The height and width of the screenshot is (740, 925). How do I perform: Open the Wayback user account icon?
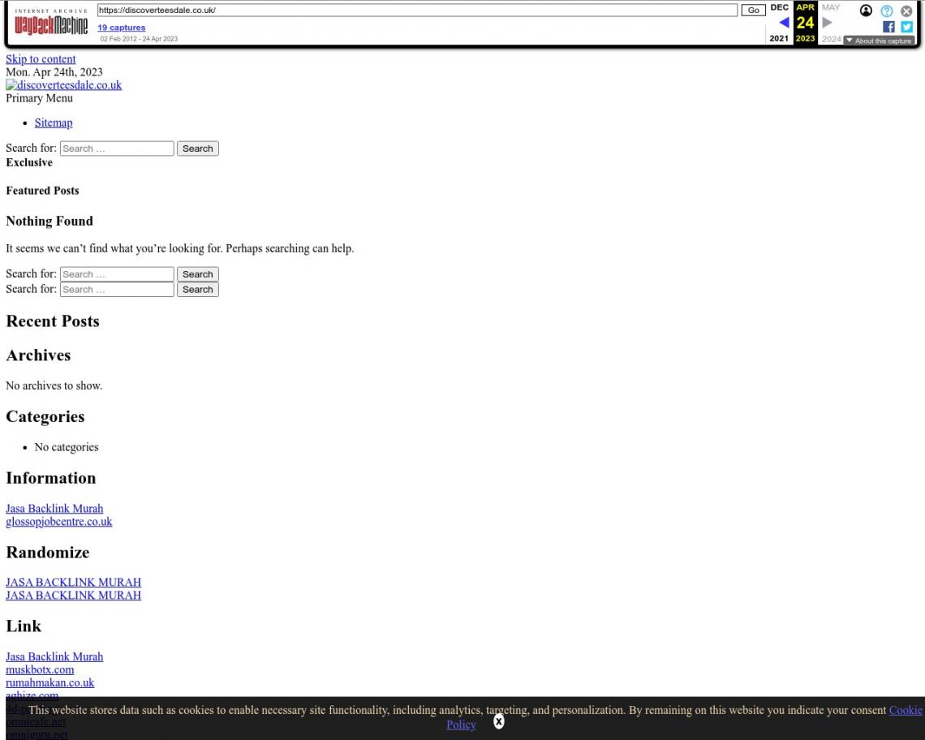pyautogui.click(x=866, y=11)
